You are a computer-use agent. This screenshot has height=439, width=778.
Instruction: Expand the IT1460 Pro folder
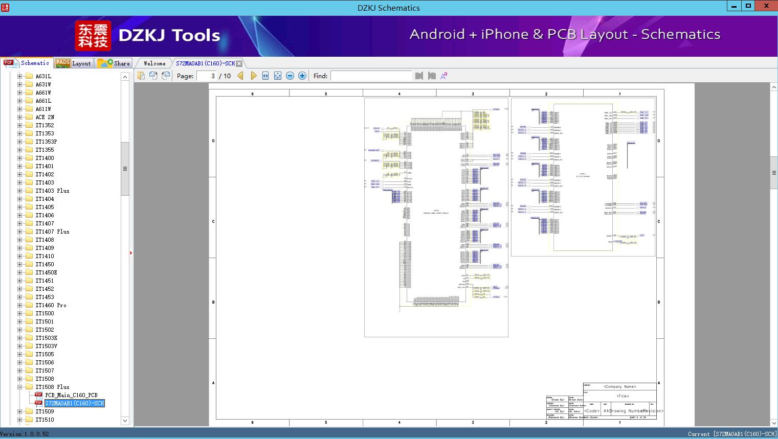[x=20, y=305]
